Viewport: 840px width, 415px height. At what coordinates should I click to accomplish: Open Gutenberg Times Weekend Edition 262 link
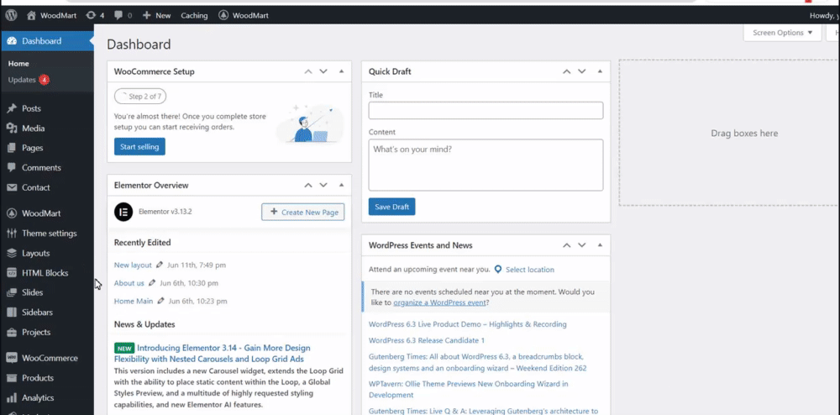click(x=477, y=363)
